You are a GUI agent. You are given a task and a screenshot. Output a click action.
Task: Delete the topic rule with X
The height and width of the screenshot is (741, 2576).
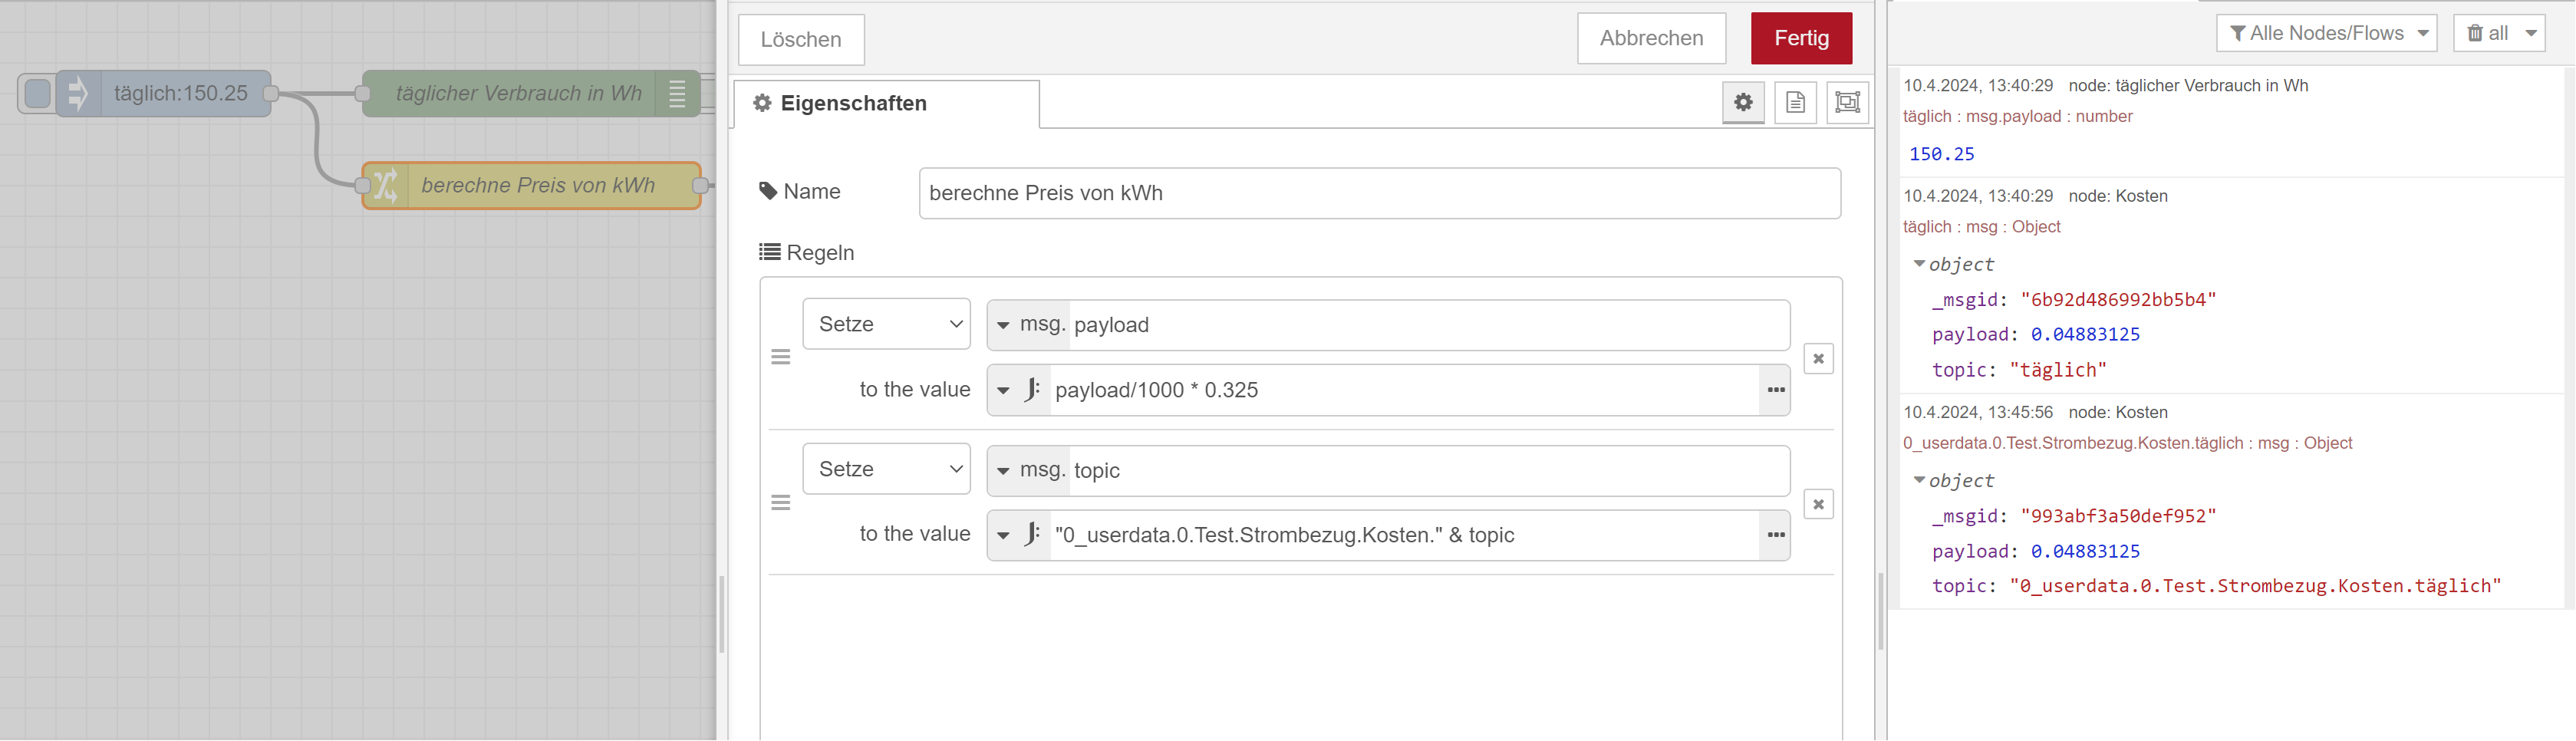(1818, 504)
